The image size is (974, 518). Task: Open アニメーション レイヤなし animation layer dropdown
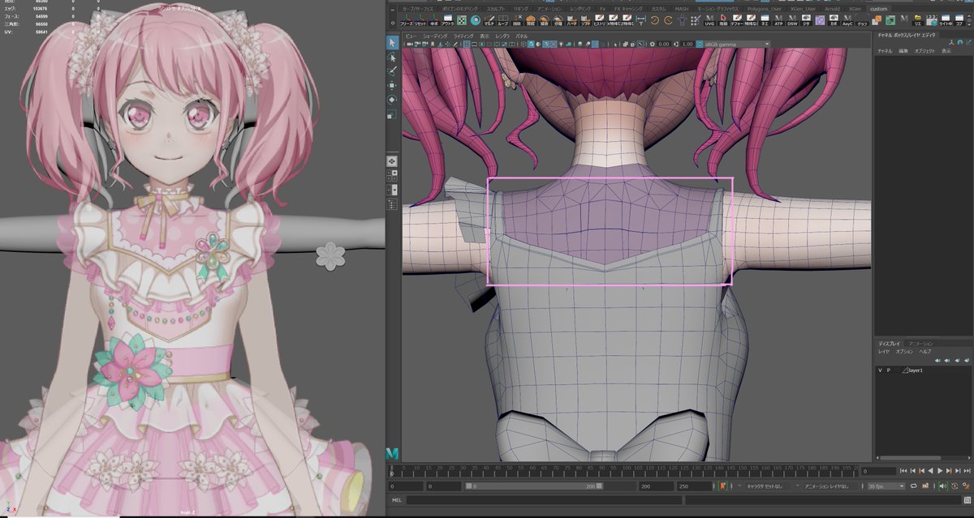[x=828, y=486]
